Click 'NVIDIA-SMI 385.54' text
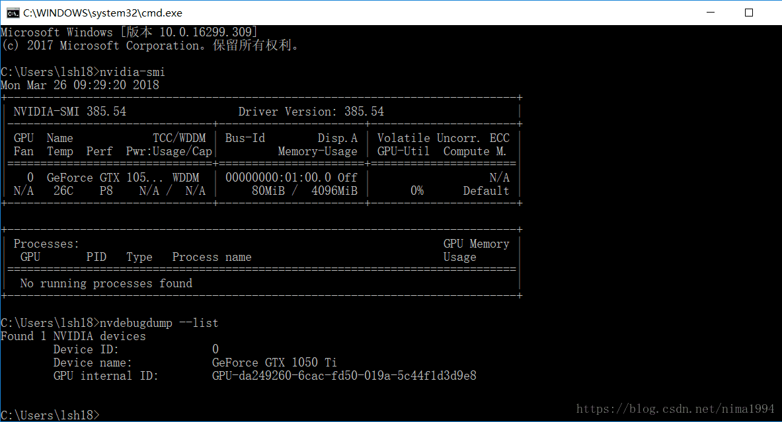The image size is (782, 422). pos(70,112)
